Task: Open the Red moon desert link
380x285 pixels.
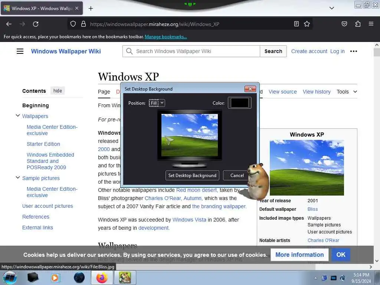Action: pyautogui.click(x=197, y=190)
